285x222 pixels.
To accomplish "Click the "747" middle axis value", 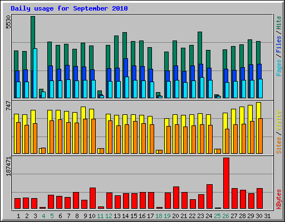I will [8, 105].
